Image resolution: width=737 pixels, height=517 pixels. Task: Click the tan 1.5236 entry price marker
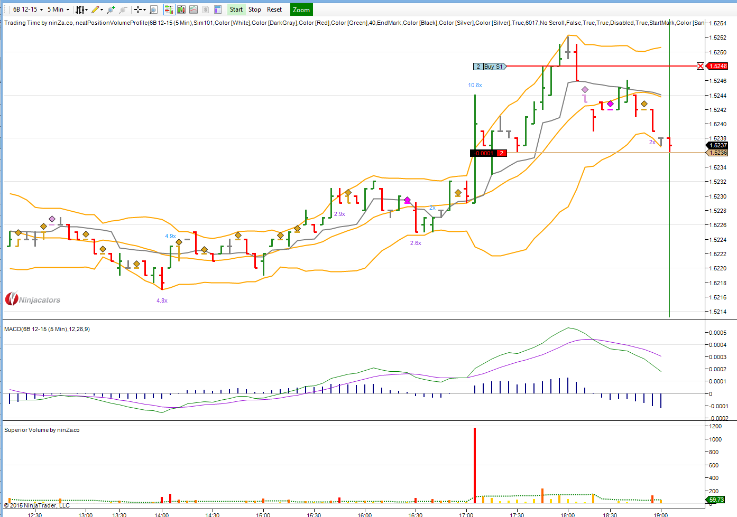coord(718,153)
